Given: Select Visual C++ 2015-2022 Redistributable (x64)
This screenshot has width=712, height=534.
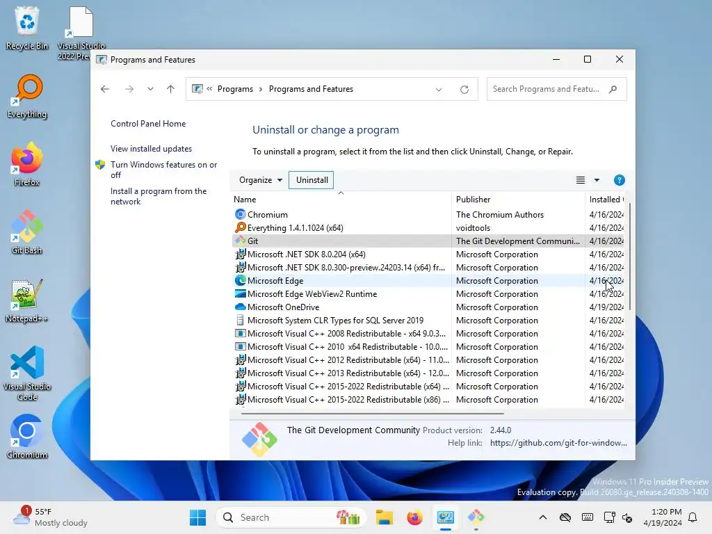Looking at the screenshot, I should [x=428, y=385].
